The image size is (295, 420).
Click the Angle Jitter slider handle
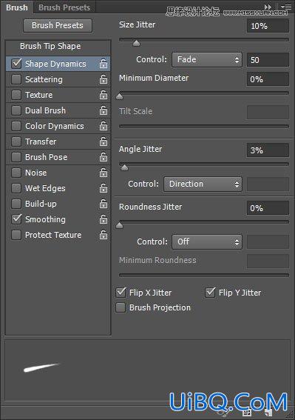(x=124, y=167)
